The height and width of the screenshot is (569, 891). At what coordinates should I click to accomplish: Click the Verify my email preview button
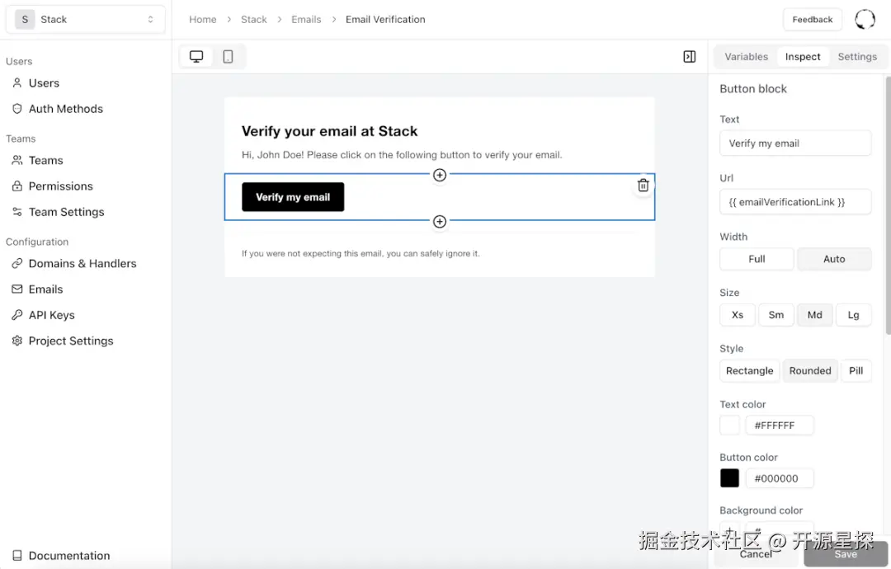click(x=293, y=197)
